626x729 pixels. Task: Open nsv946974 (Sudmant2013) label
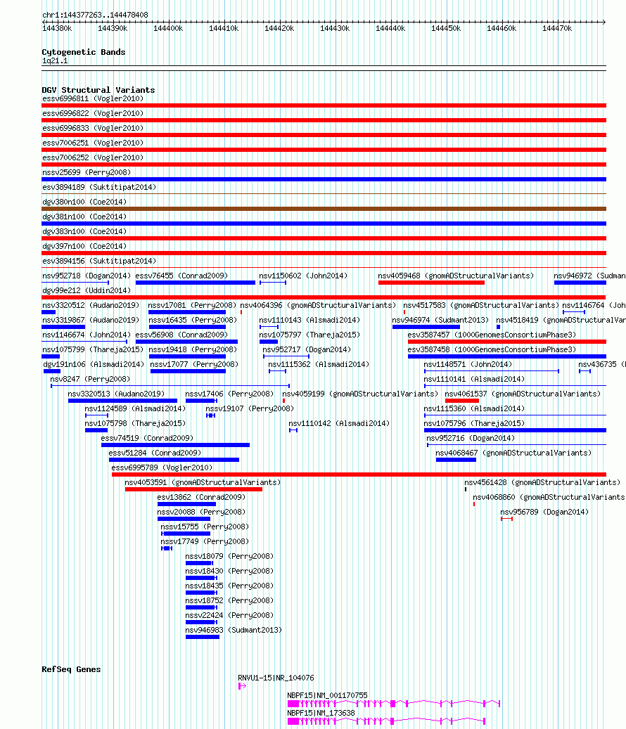pos(440,321)
